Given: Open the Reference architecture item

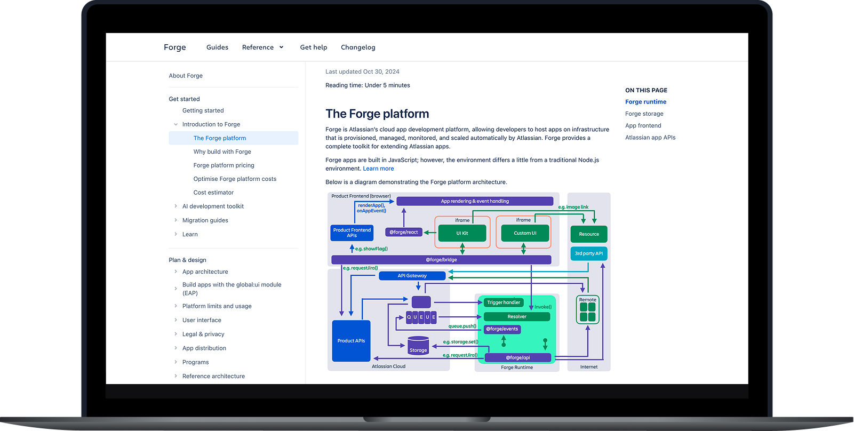Looking at the screenshot, I should click(x=213, y=376).
